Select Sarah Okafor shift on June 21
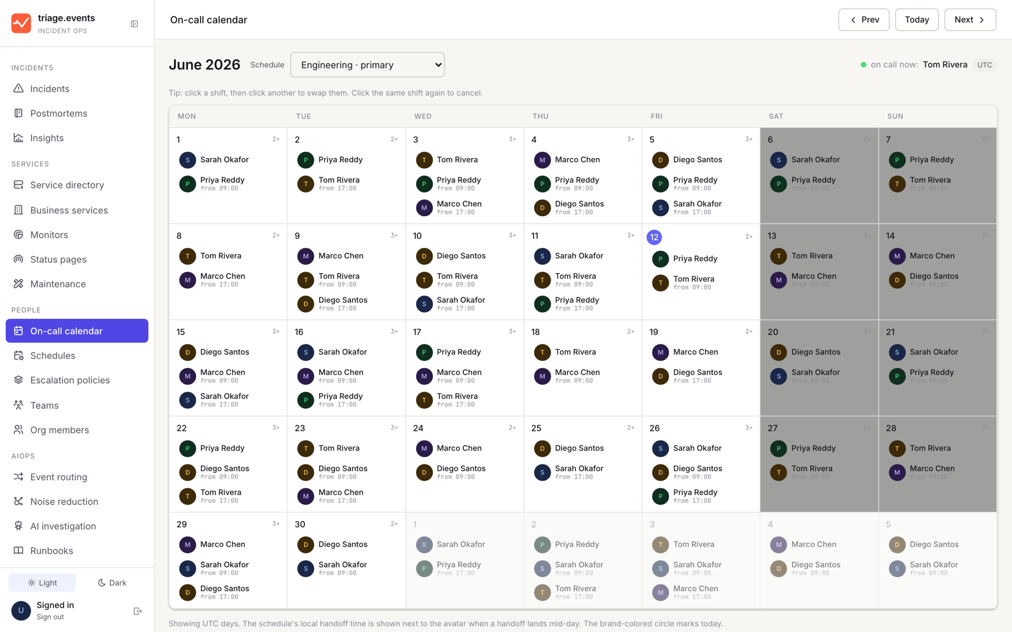Screen dimensions: 1012x632 [x=937, y=352]
